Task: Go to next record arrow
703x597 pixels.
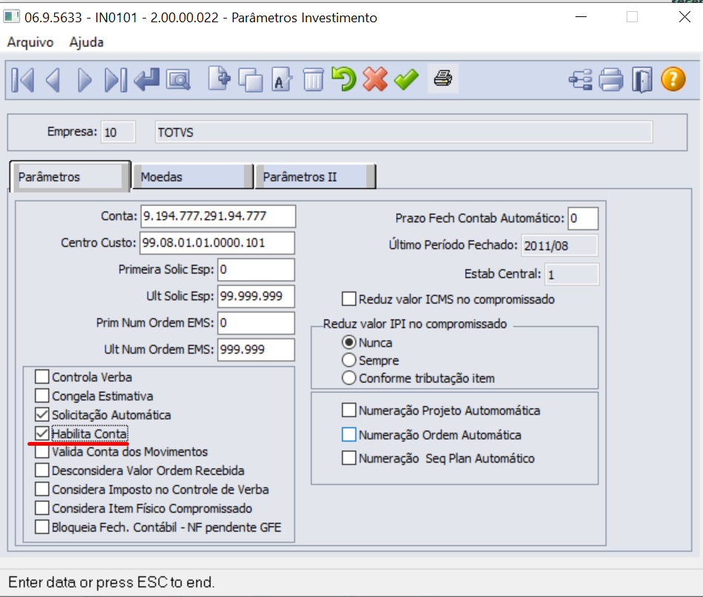Action: point(84,80)
